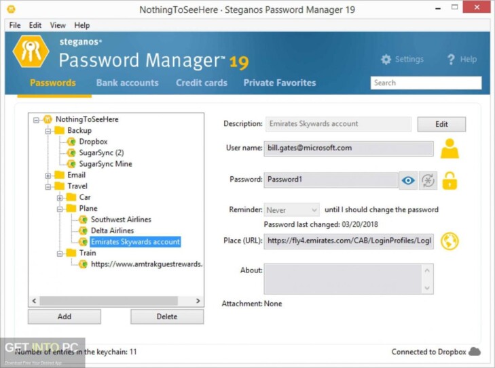The image size is (495, 368).
Task: Click the Train folder icon
Action: coord(71,253)
